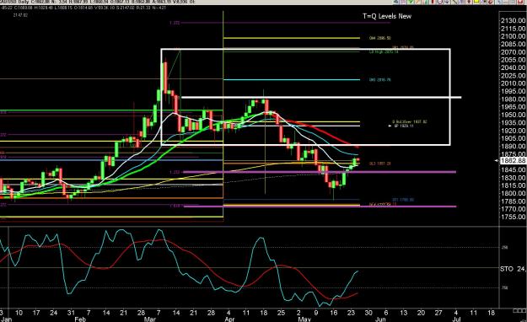Click the 1845.00 price axis label
Image resolution: width=527 pixels, height=322 pixels.
[x=513, y=170]
